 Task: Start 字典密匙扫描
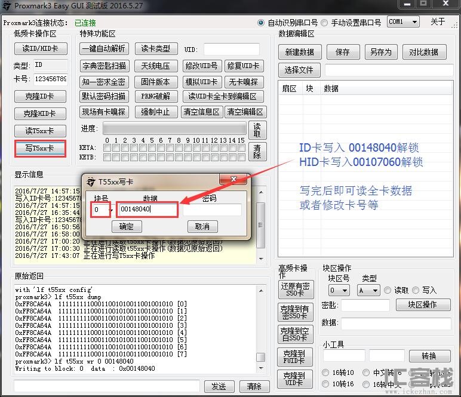point(104,66)
